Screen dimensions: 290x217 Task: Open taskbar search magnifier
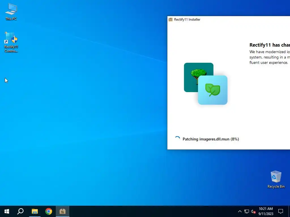click(20, 211)
